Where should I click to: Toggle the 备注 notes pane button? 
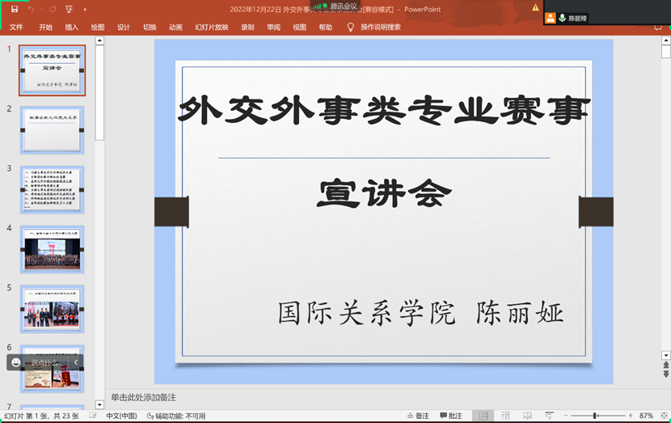coord(418,416)
